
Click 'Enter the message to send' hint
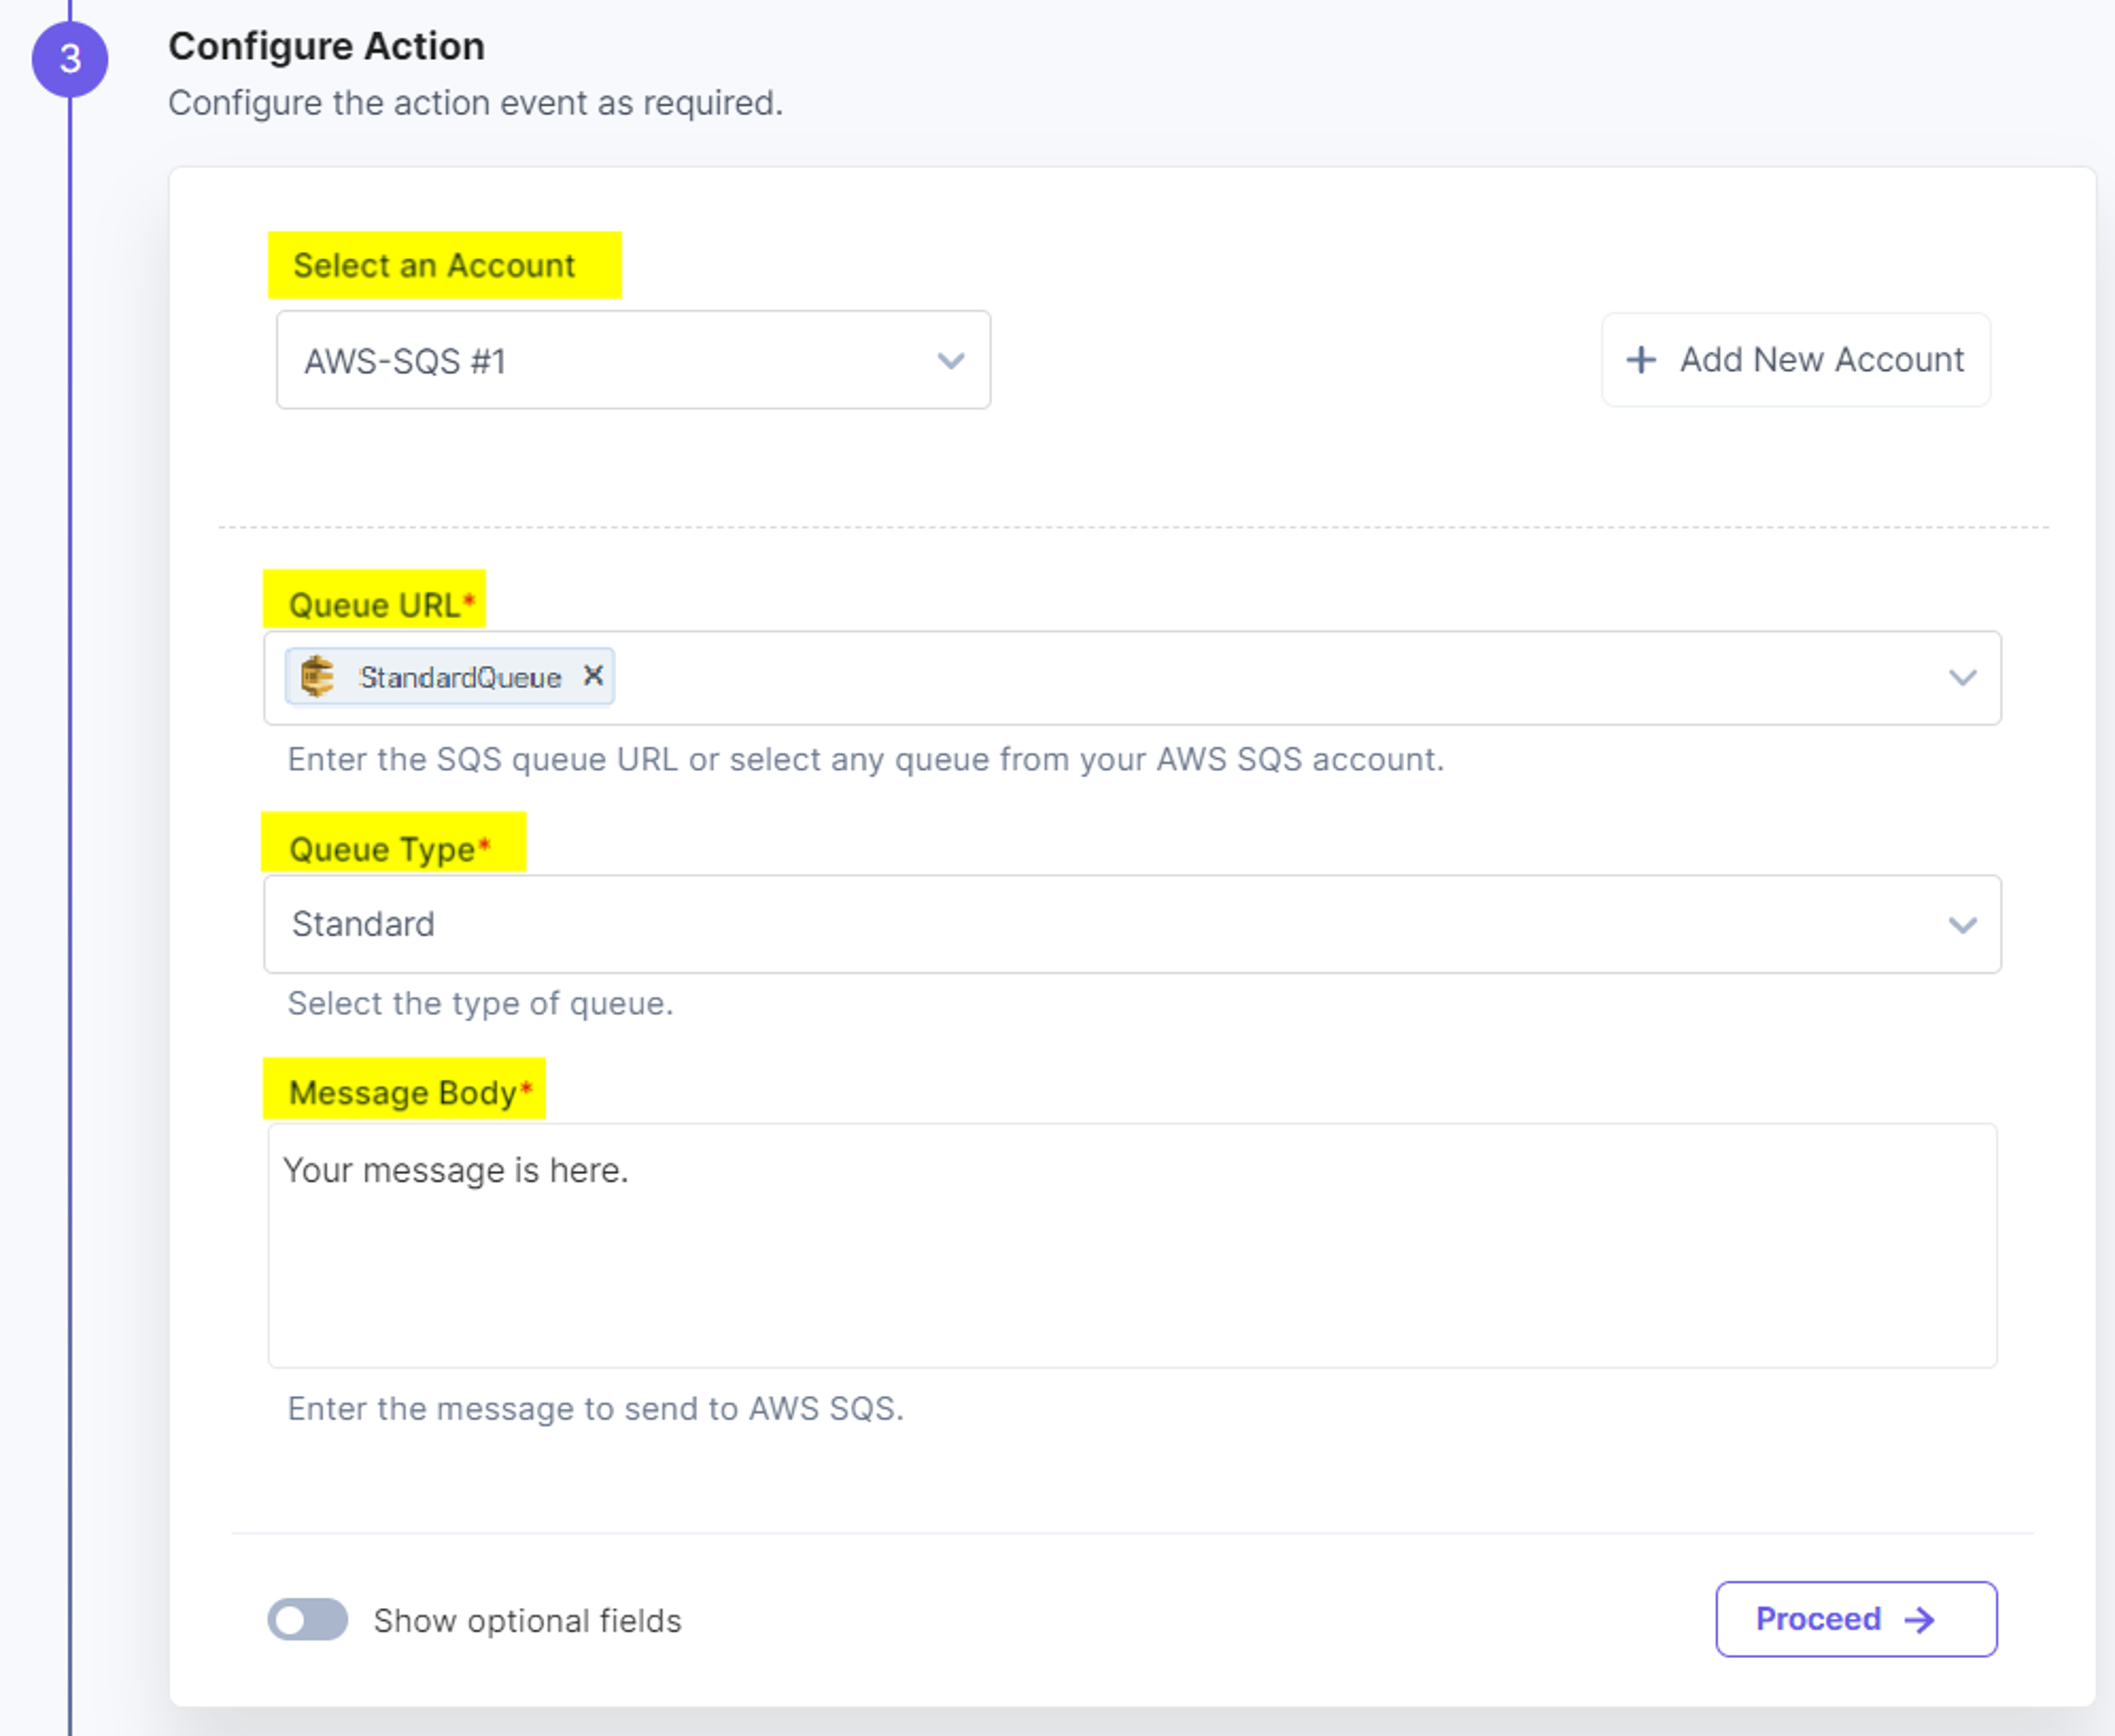[595, 1408]
